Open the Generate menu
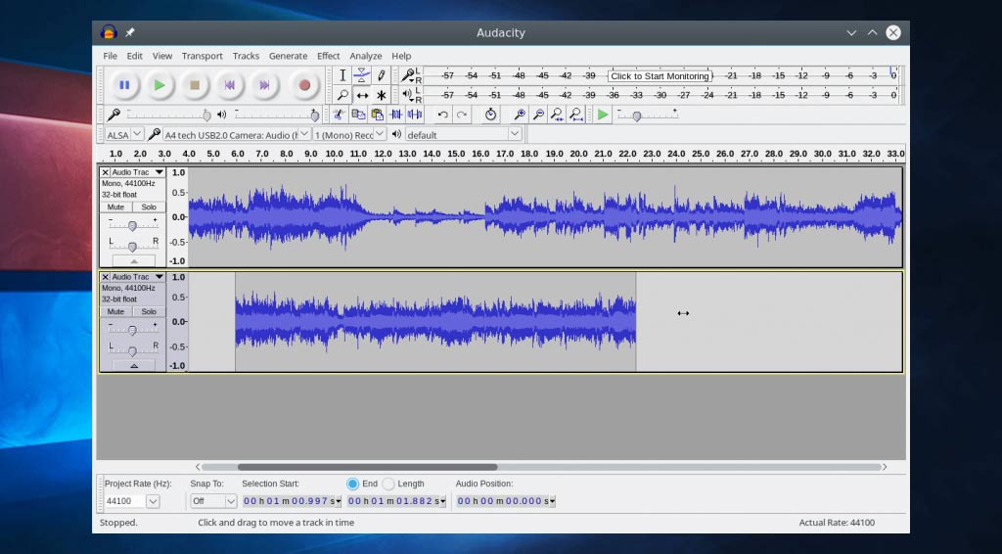1002x554 pixels. point(288,56)
